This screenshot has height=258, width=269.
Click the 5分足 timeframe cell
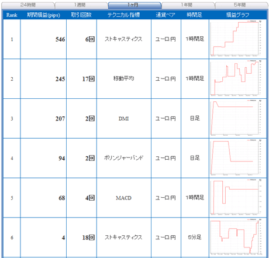pyautogui.click(x=195, y=237)
